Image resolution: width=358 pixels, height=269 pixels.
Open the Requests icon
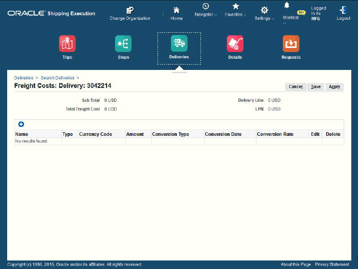[x=291, y=43]
